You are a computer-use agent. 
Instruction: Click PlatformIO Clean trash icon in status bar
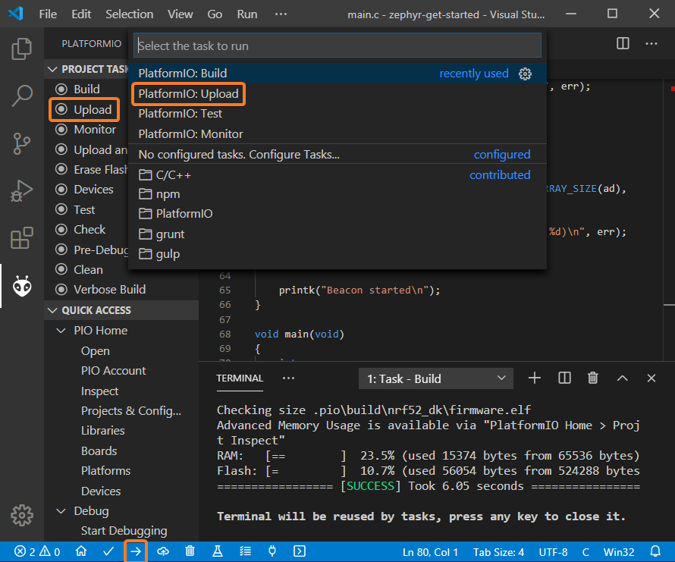190,551
